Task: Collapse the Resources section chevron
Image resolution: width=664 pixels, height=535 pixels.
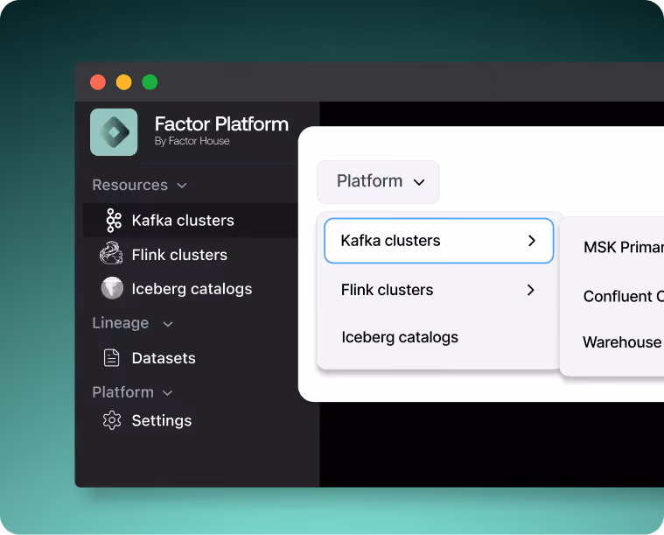Action: point(182,186)
